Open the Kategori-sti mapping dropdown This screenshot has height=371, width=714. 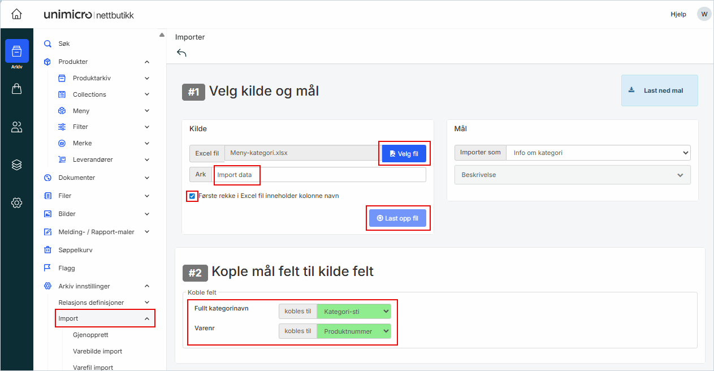point(353,312)
